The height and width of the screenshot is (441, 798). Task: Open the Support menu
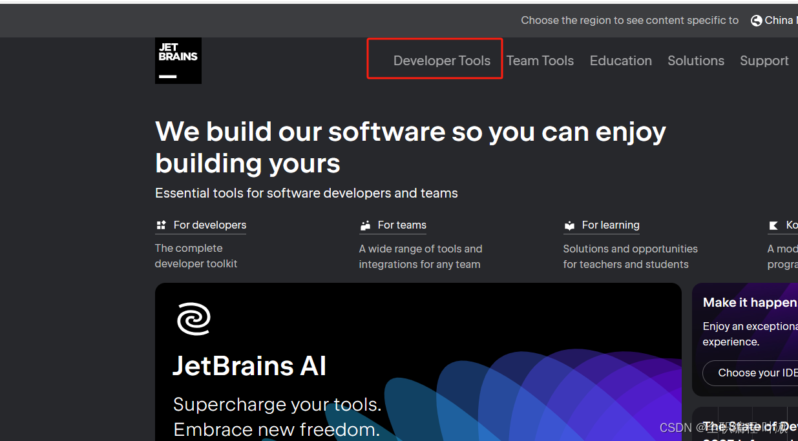(x=764, y=61)
